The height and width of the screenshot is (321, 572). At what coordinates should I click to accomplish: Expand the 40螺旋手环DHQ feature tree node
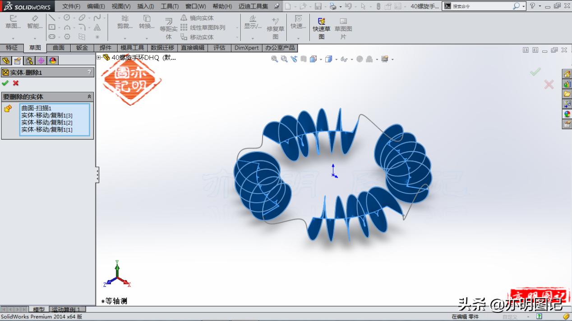click(99, 58)
